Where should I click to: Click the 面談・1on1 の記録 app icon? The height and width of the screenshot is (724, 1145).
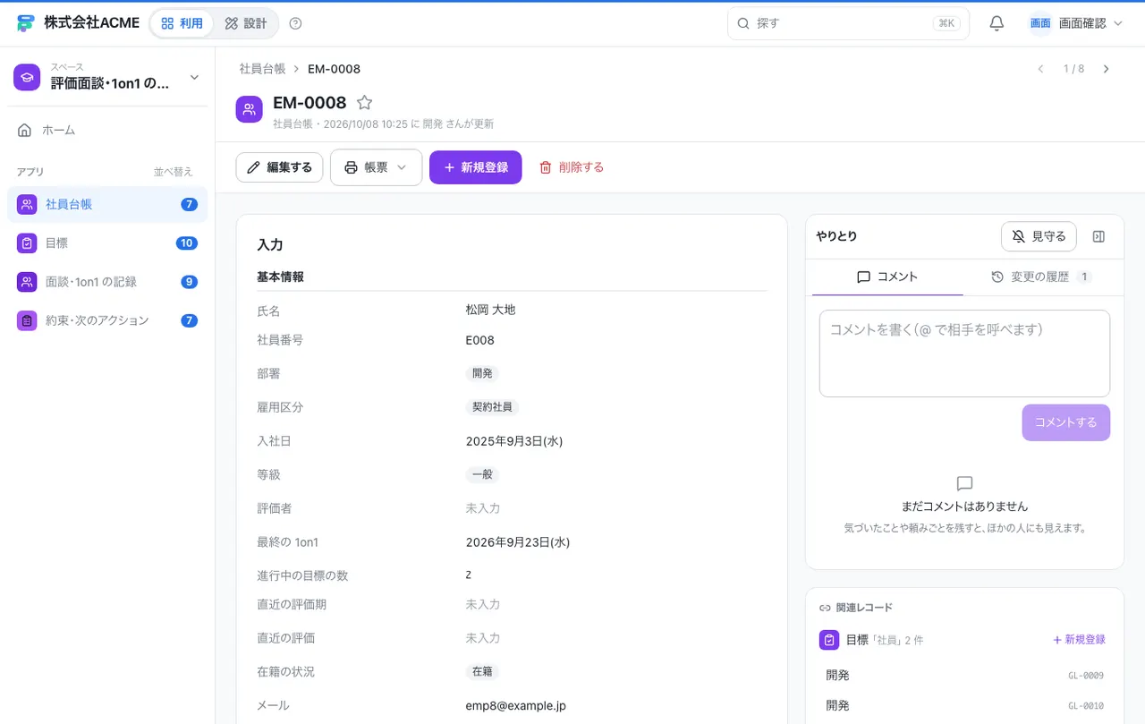pyautogui.click(x=27, y=282)
